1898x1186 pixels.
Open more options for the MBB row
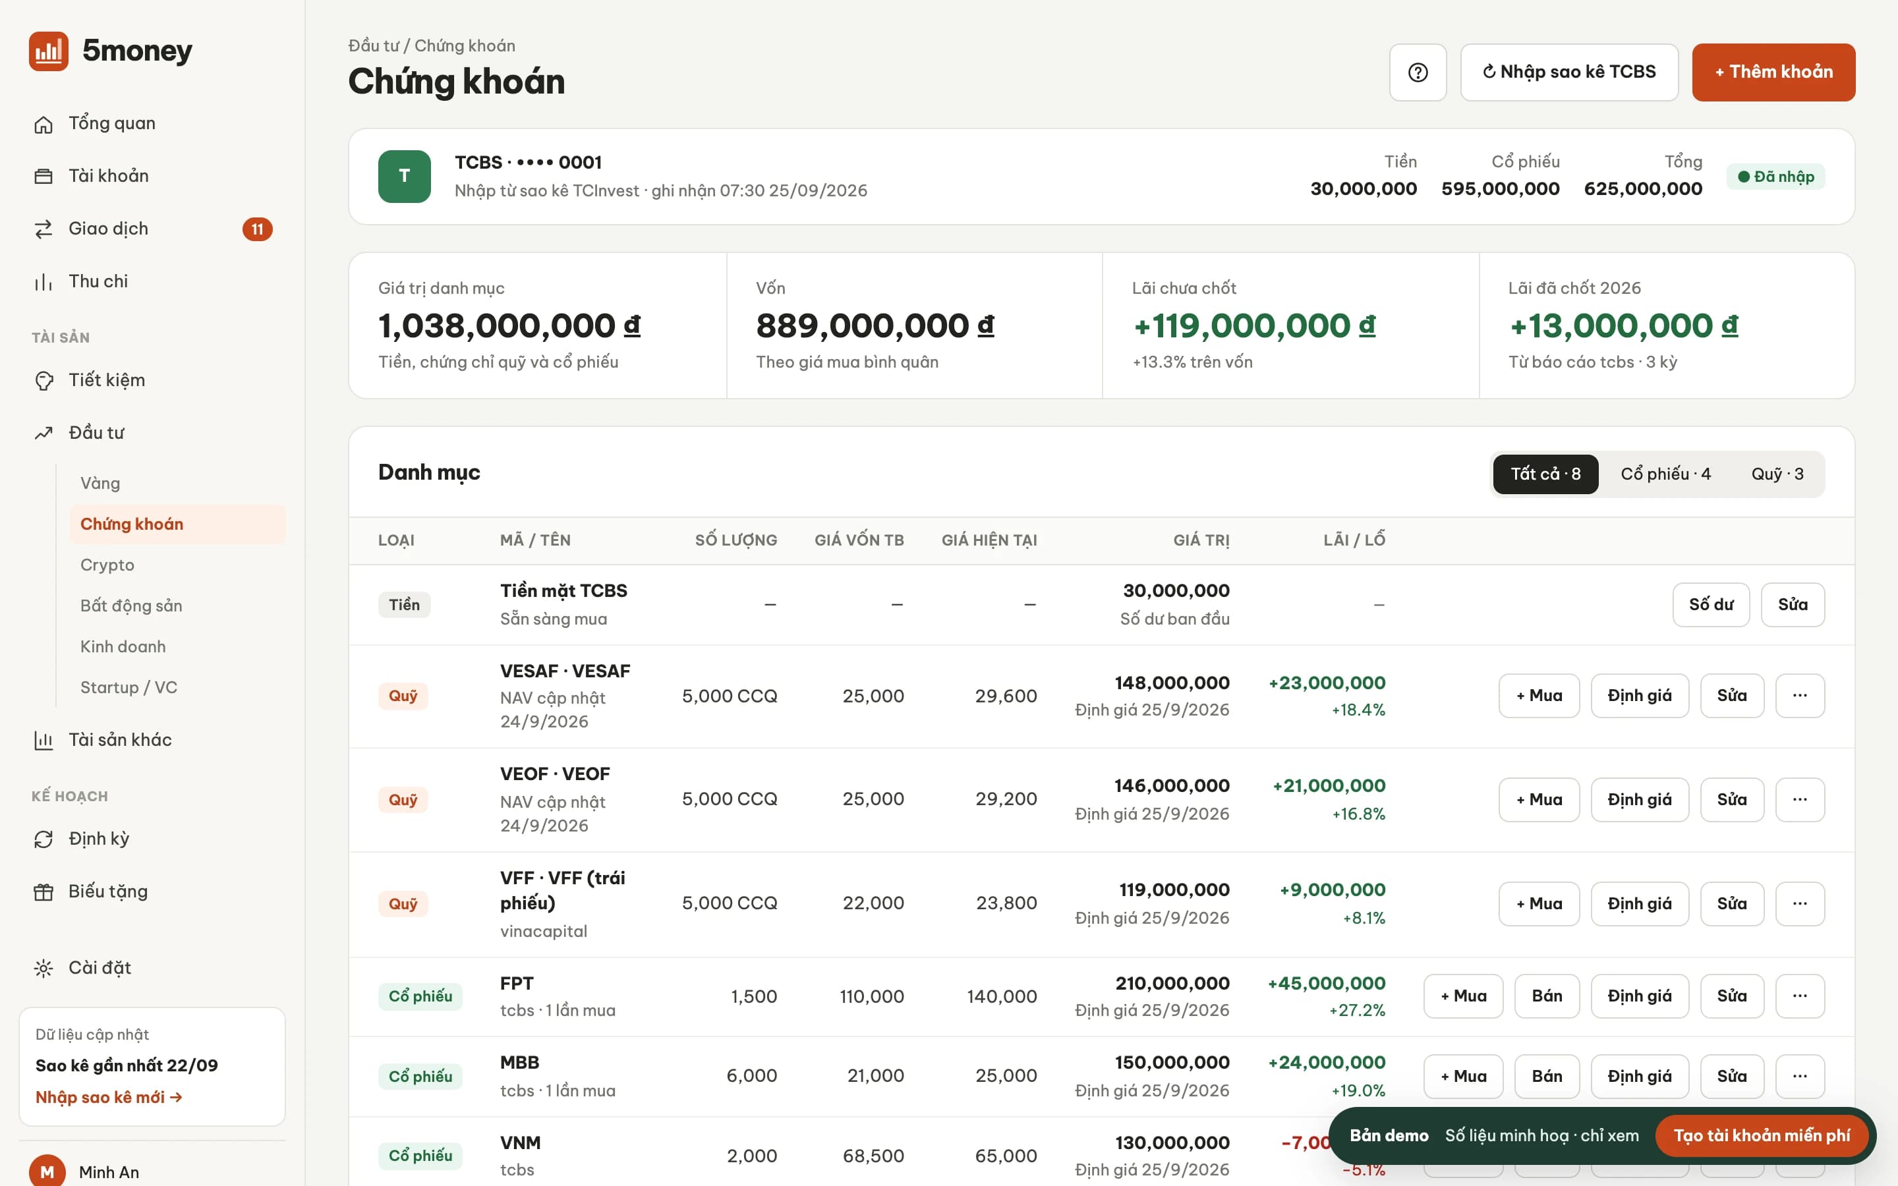click(x=1799, y=1076)
